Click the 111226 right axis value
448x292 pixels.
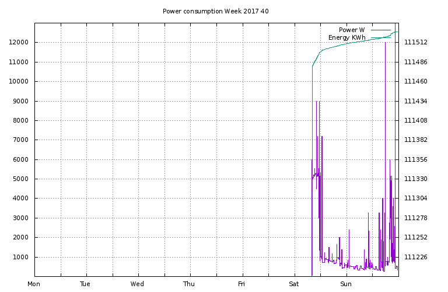click(416, 257)
